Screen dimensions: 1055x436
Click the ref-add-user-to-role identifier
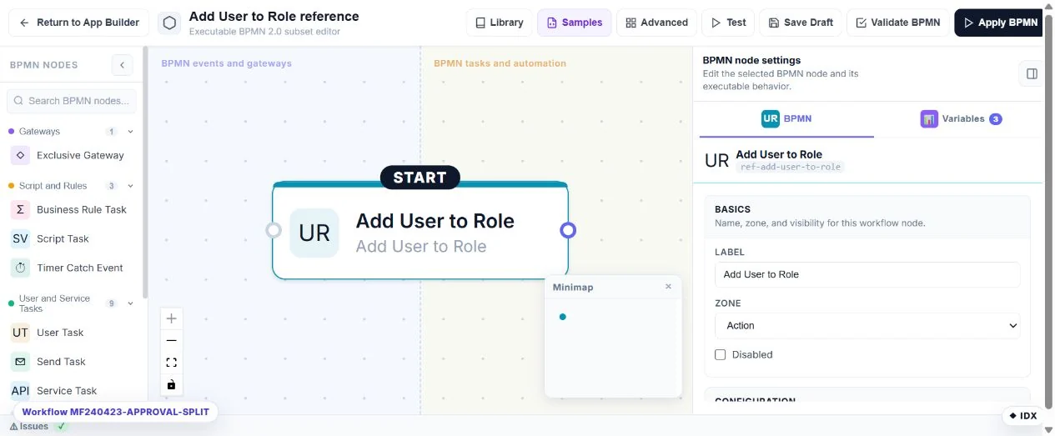pyautogui.click(x=791, y=167)
